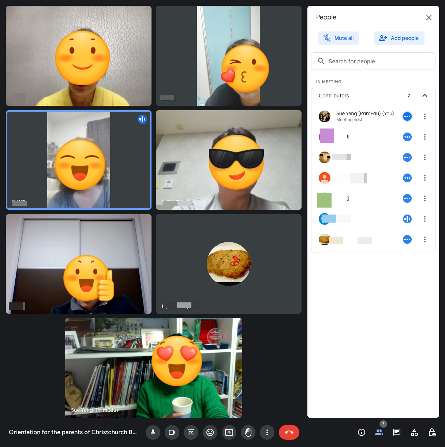Close the People panel
This screenshot has width=445, height=447.
[429, 18]
